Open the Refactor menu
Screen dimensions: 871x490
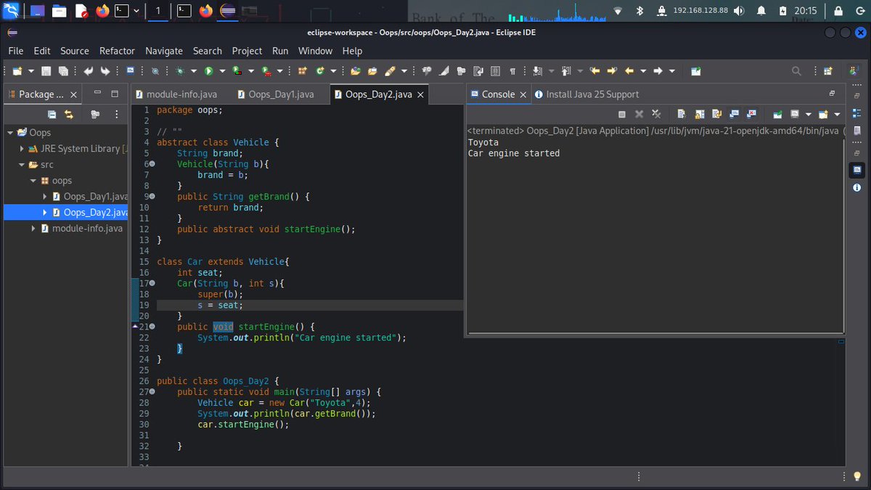pos(117,51)
